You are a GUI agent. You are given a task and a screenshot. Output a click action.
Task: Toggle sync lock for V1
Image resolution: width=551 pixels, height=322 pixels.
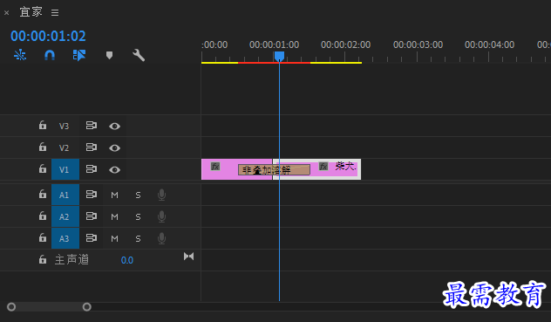point(92,169)
